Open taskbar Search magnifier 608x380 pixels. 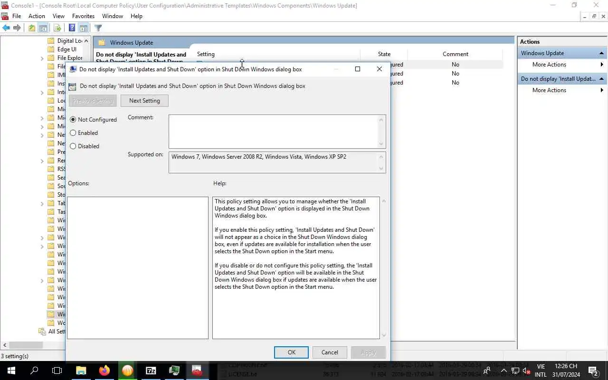click(34, 370)
